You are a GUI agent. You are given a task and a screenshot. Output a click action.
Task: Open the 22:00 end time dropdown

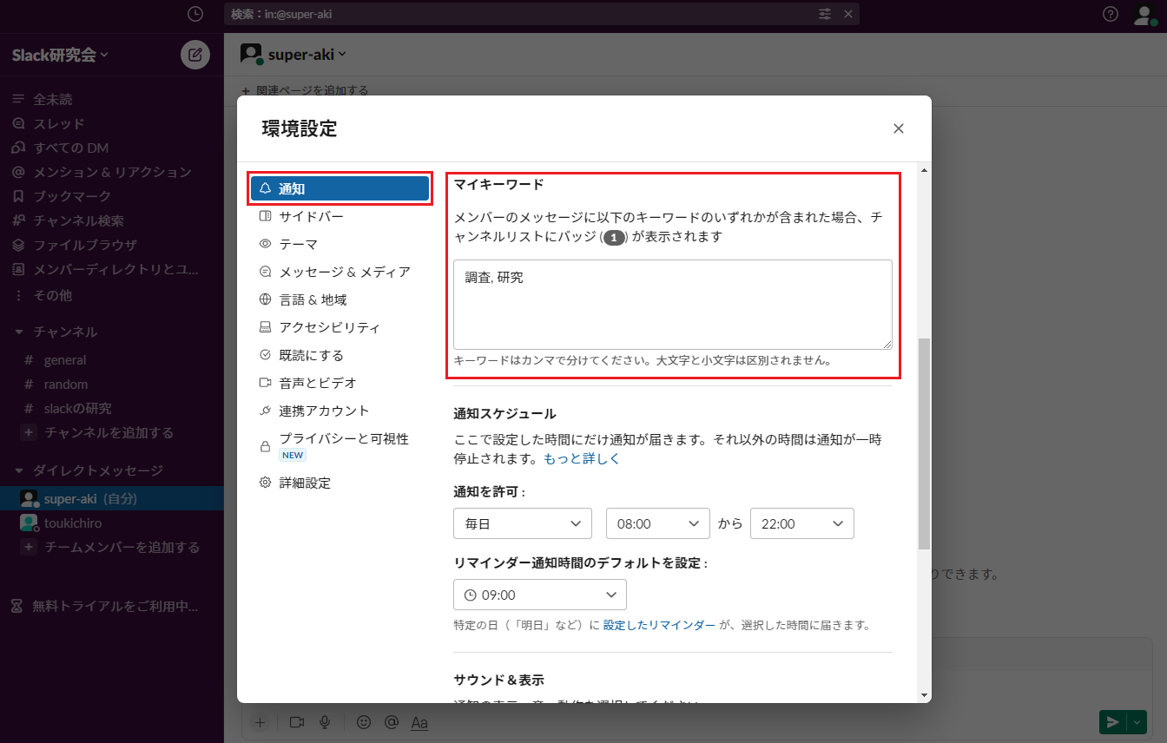801,523
